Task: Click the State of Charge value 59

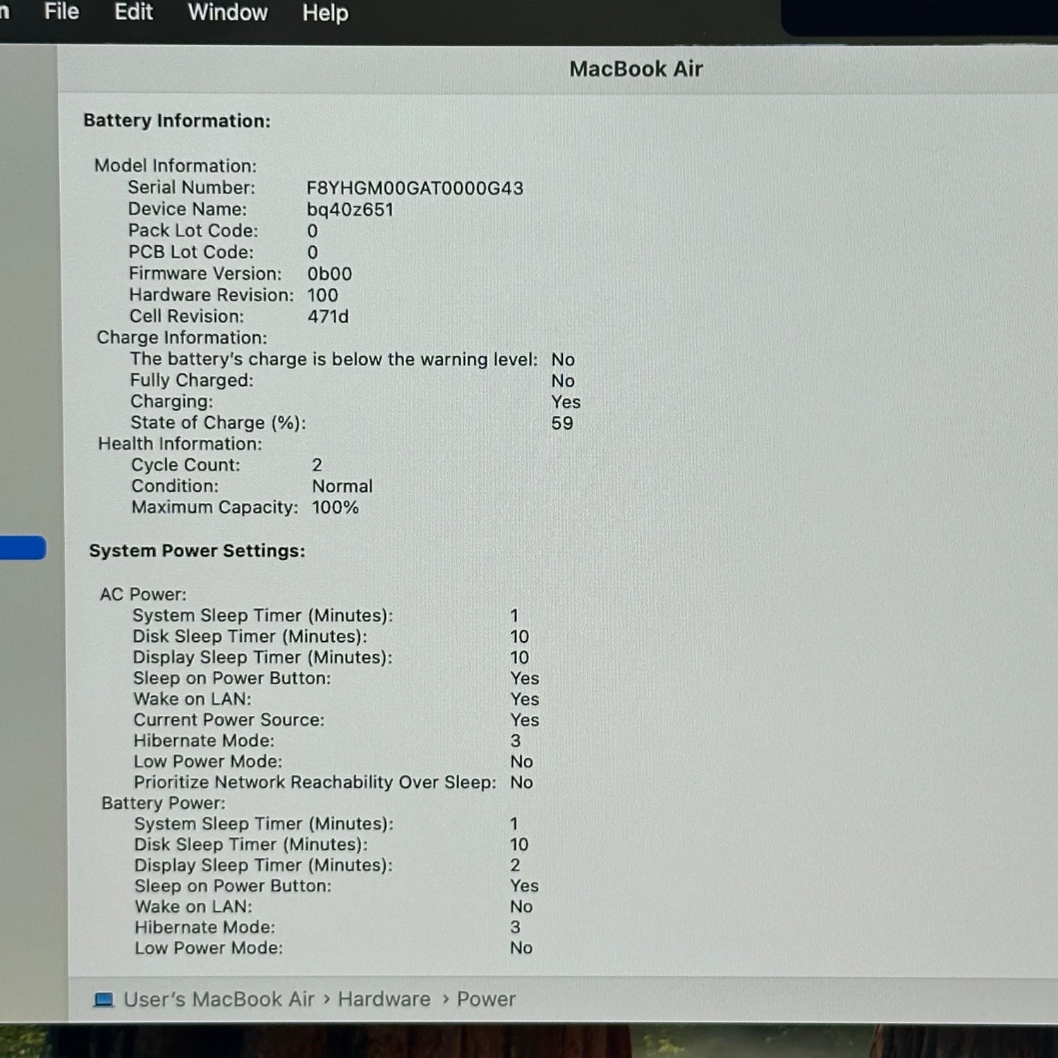Action: click(562, 423)
